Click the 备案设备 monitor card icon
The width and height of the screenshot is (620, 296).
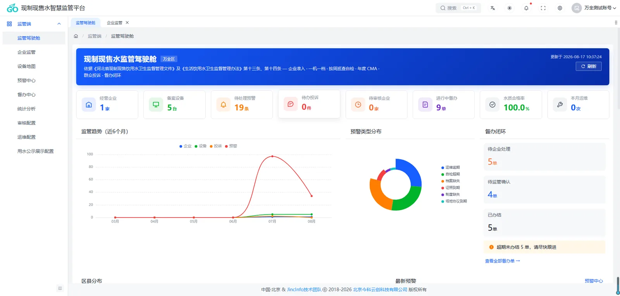156,105
